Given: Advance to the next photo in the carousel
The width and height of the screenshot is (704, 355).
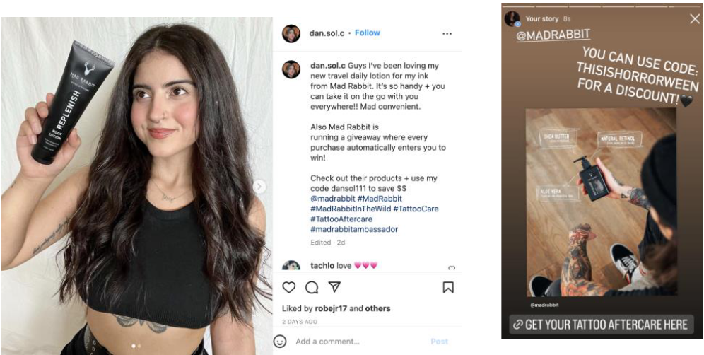Looking at the screenshot, I should tap(259, 186).
